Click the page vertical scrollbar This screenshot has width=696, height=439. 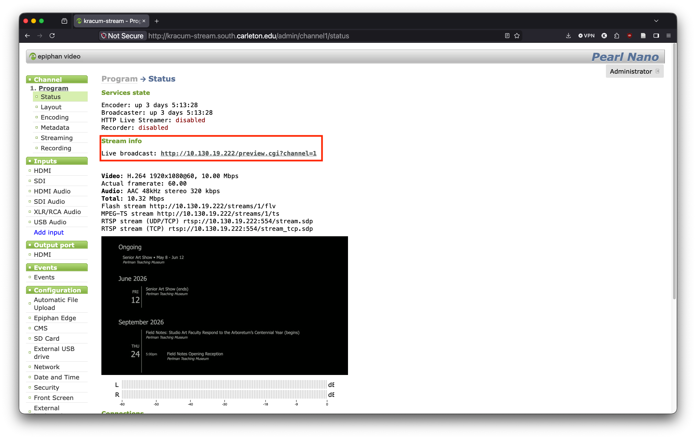tap(674, 171)
